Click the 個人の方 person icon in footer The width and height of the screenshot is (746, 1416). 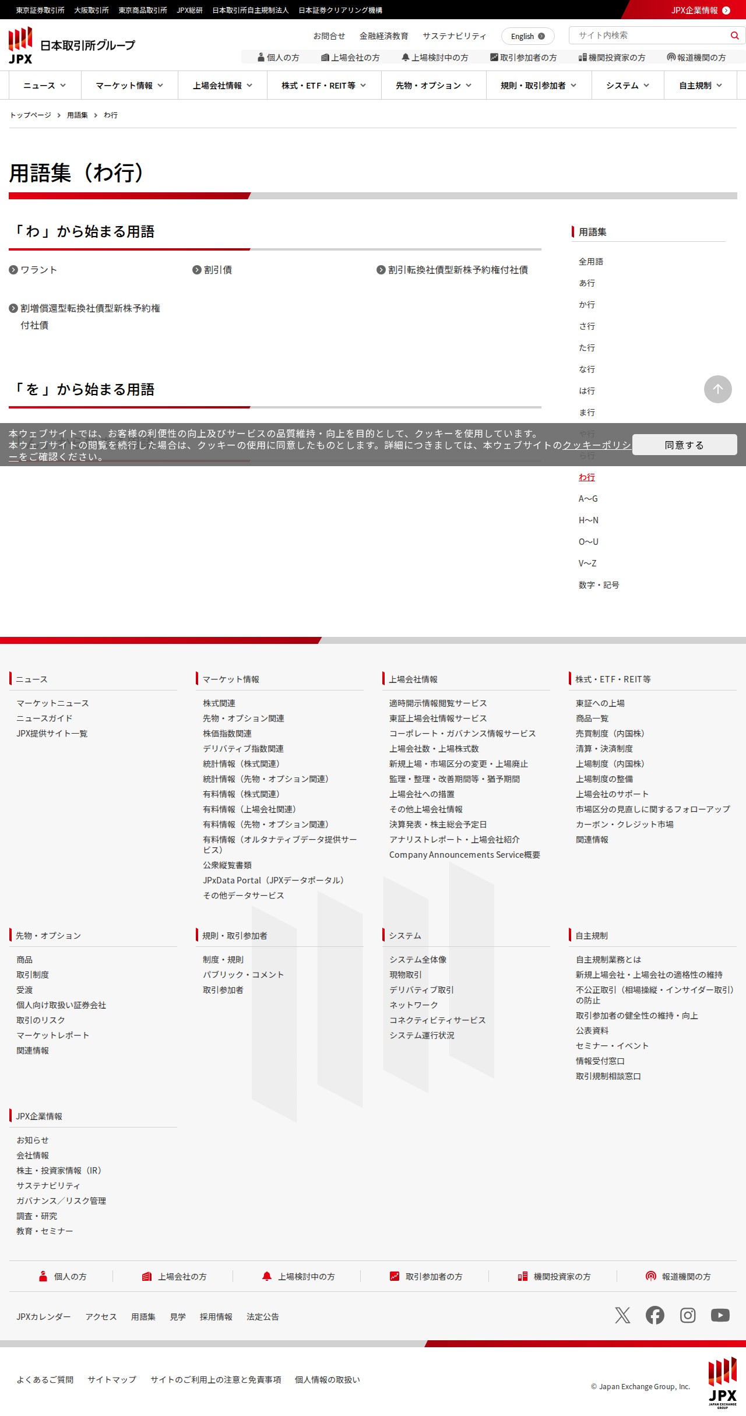pyautogui.click(x=43, y=1276)
